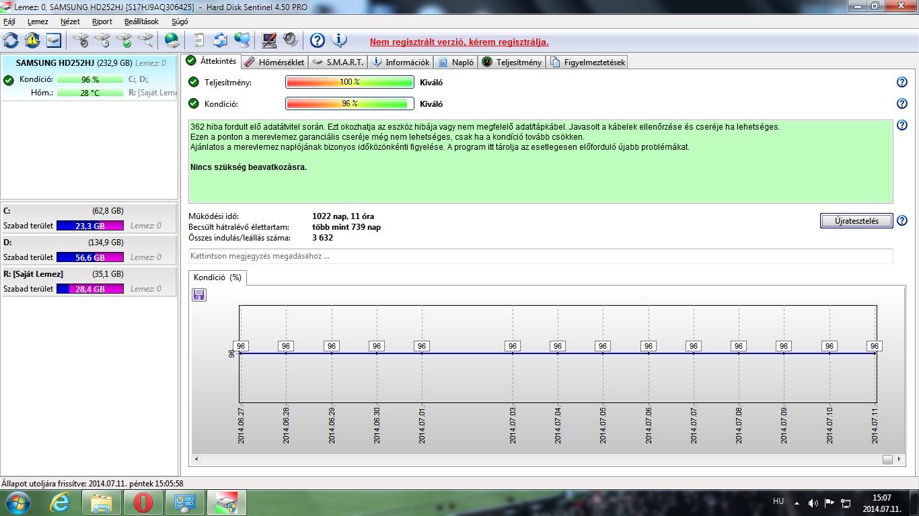Select the Áttekintés tab
This screenshot has width=919, height=516.
[212, 61]
